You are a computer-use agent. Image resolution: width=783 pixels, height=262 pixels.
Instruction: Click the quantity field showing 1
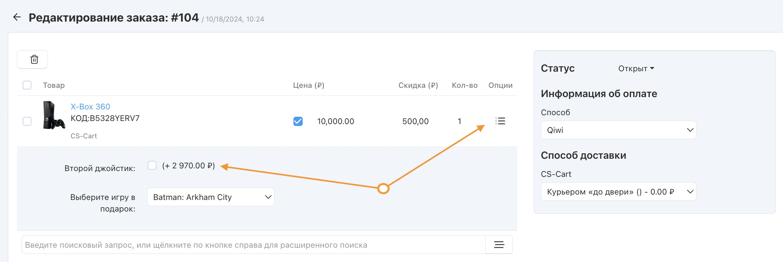point(459,121)
